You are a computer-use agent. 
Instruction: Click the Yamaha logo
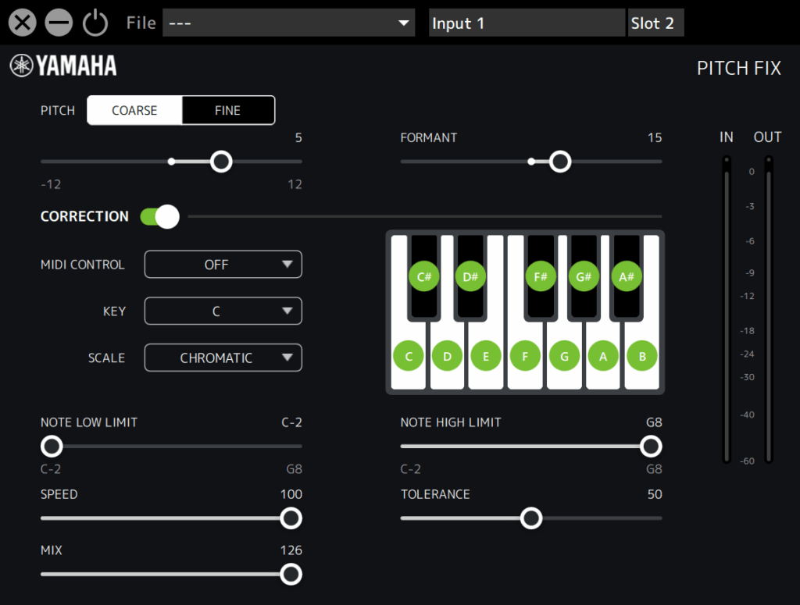pos(63,66)
